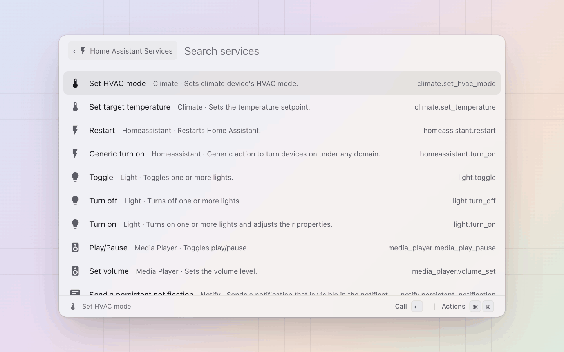The image size is (564, 352).
Task: Select the Set target temperature service title
Action: 130,107
